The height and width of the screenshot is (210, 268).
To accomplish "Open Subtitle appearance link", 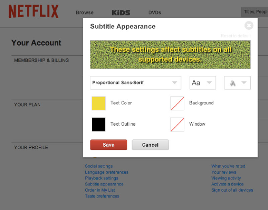I will point(104,184).
